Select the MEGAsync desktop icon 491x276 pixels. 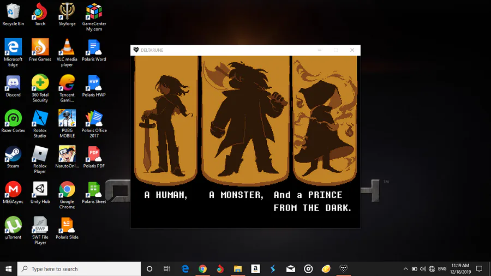point(13,193)
